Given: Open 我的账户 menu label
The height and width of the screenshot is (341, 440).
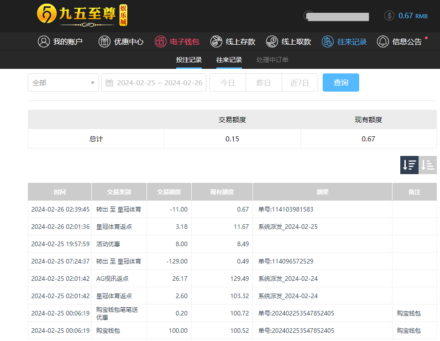Looking at the screenshot, I should pos(68,41).
